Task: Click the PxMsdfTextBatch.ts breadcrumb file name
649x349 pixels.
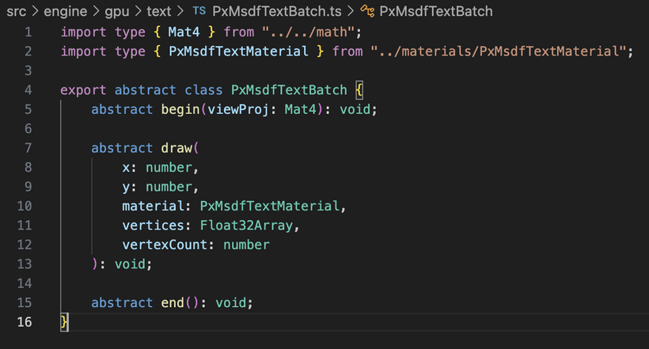Action: [x=274, y=12]
